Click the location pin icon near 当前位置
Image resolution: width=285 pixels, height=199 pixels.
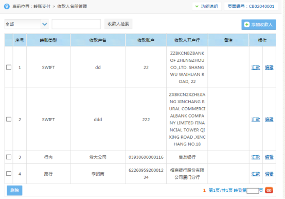7,7
